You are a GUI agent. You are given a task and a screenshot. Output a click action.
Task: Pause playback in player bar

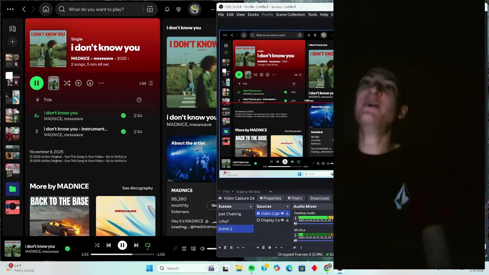point(122,245)
